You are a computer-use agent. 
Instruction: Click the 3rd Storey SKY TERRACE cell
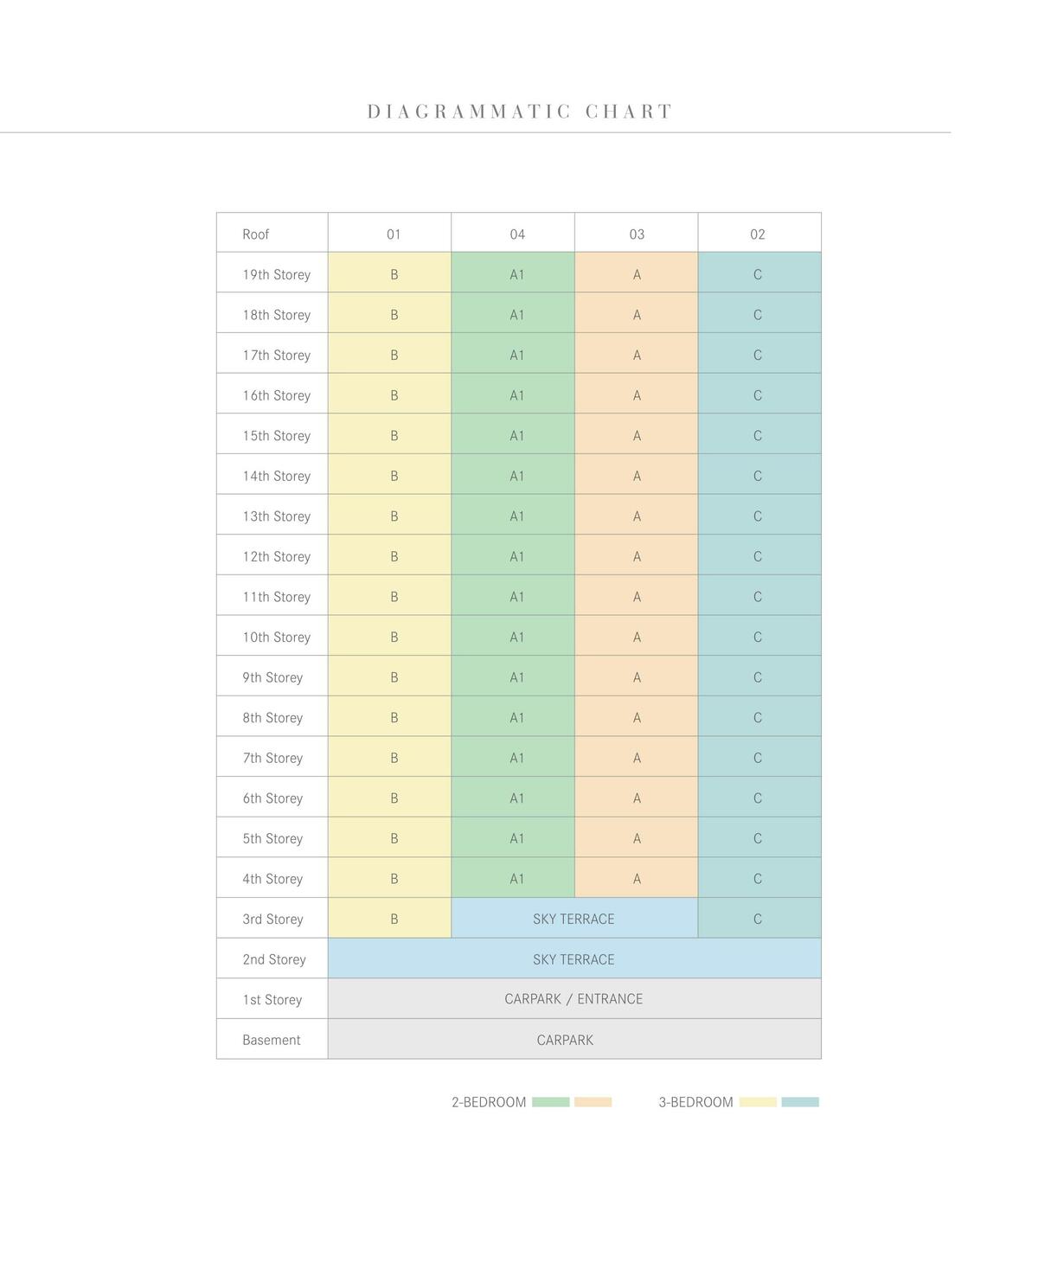pos(574,918)
